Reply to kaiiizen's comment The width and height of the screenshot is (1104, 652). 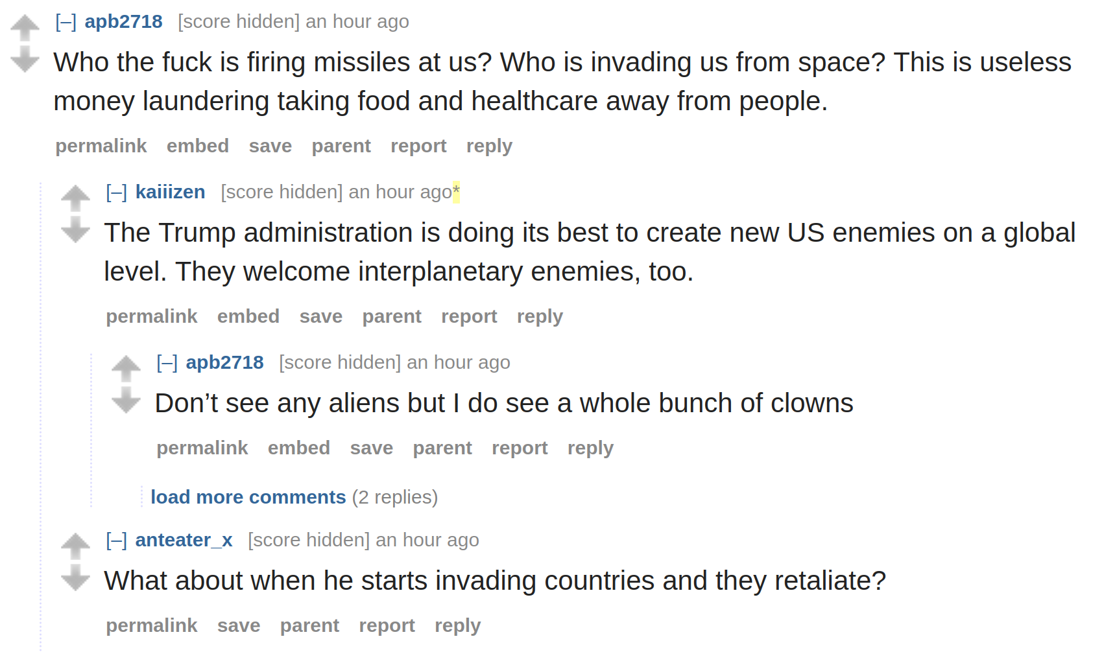coord(540,316)
